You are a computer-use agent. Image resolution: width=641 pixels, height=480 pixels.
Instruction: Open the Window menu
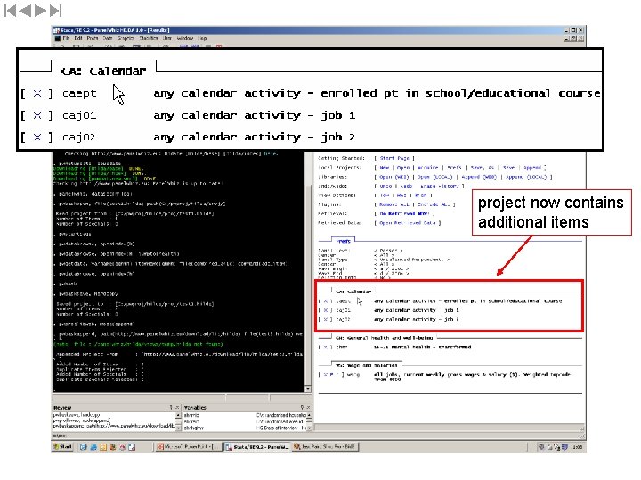185,38
